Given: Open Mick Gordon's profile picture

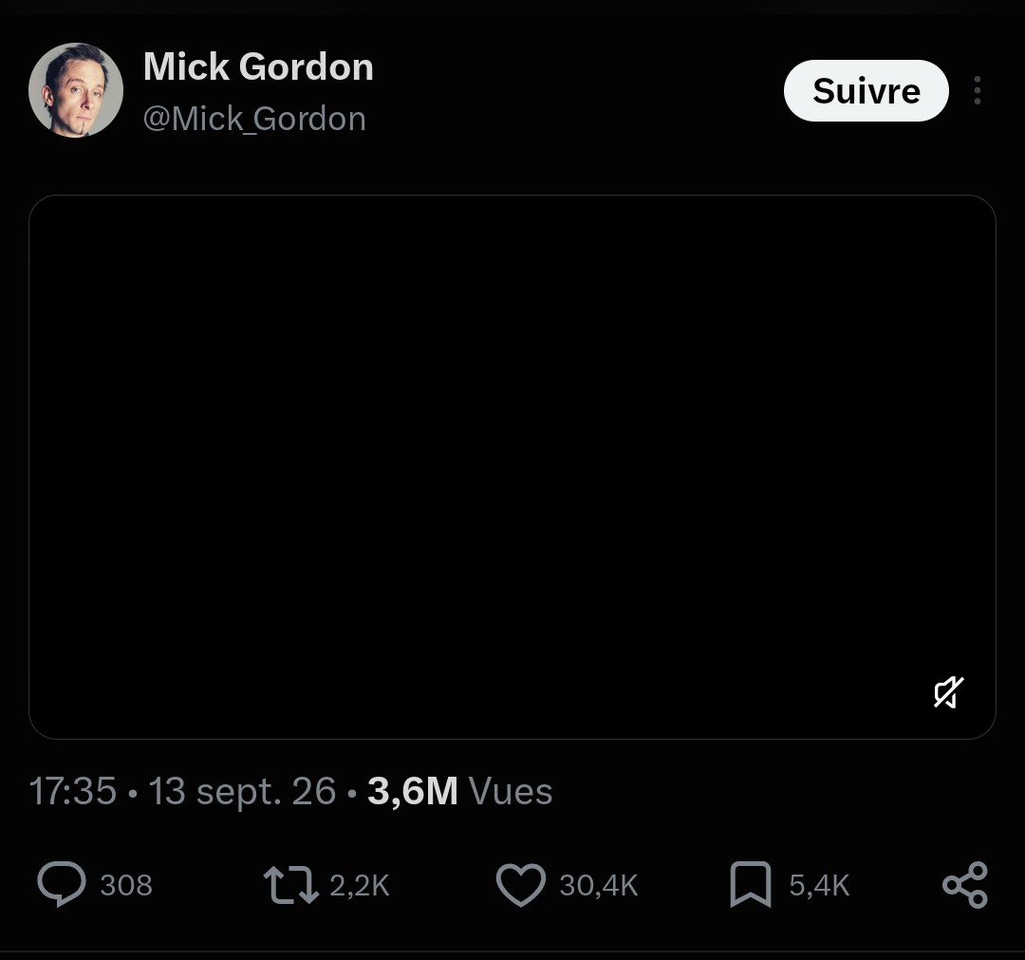Looking at the screenshot, I should [76, 90].
